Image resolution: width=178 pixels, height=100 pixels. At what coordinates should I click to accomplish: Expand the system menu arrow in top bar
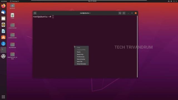click(x=176, y=1)
